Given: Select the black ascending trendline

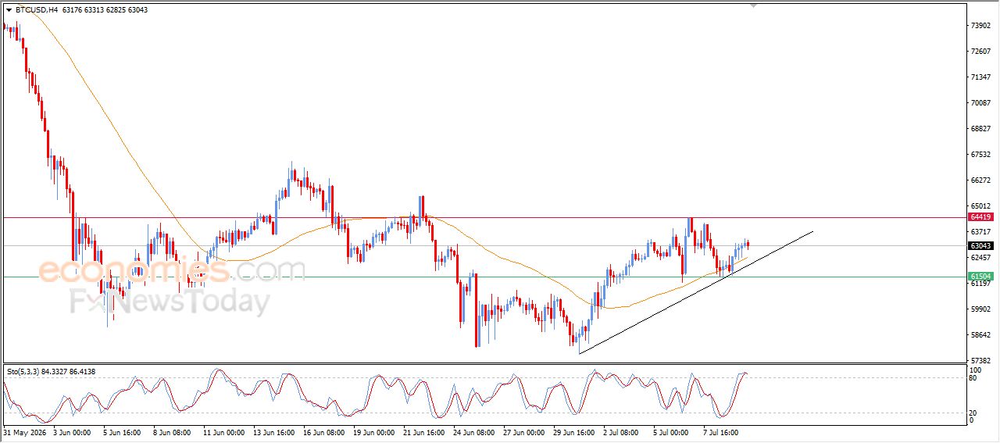Looking at the screenshot, I should click(695, 293).
